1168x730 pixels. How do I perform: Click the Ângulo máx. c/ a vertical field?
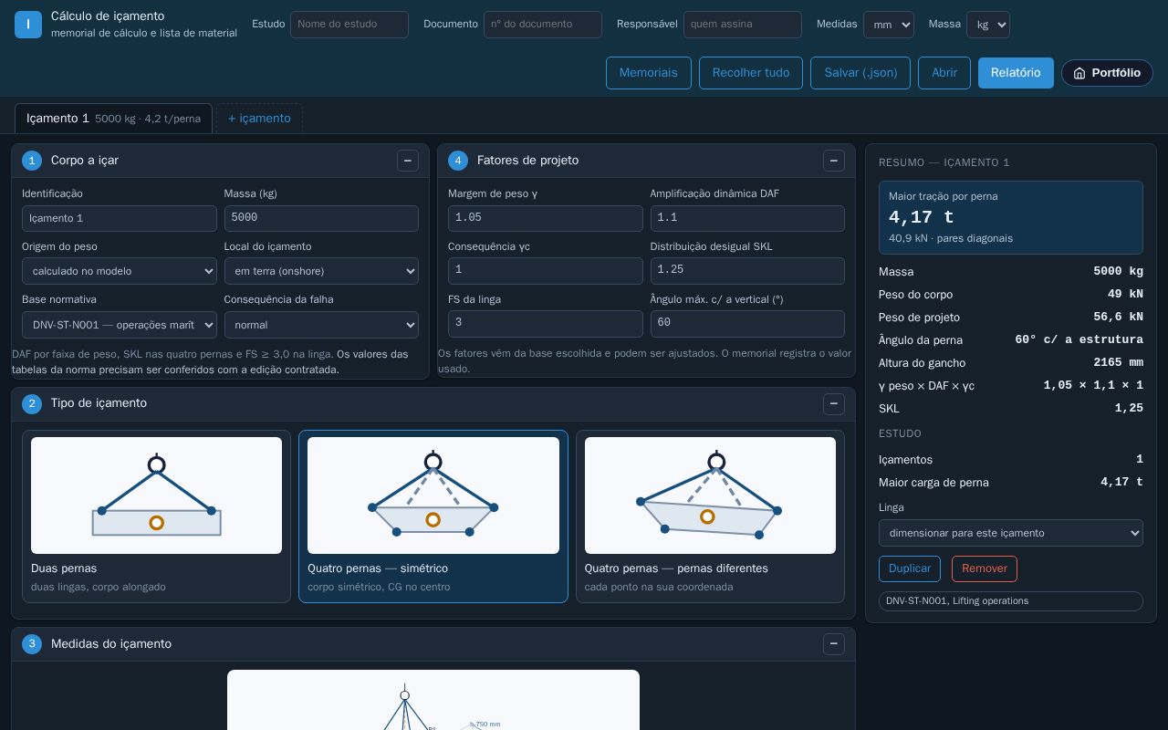(x=747, y=324)
